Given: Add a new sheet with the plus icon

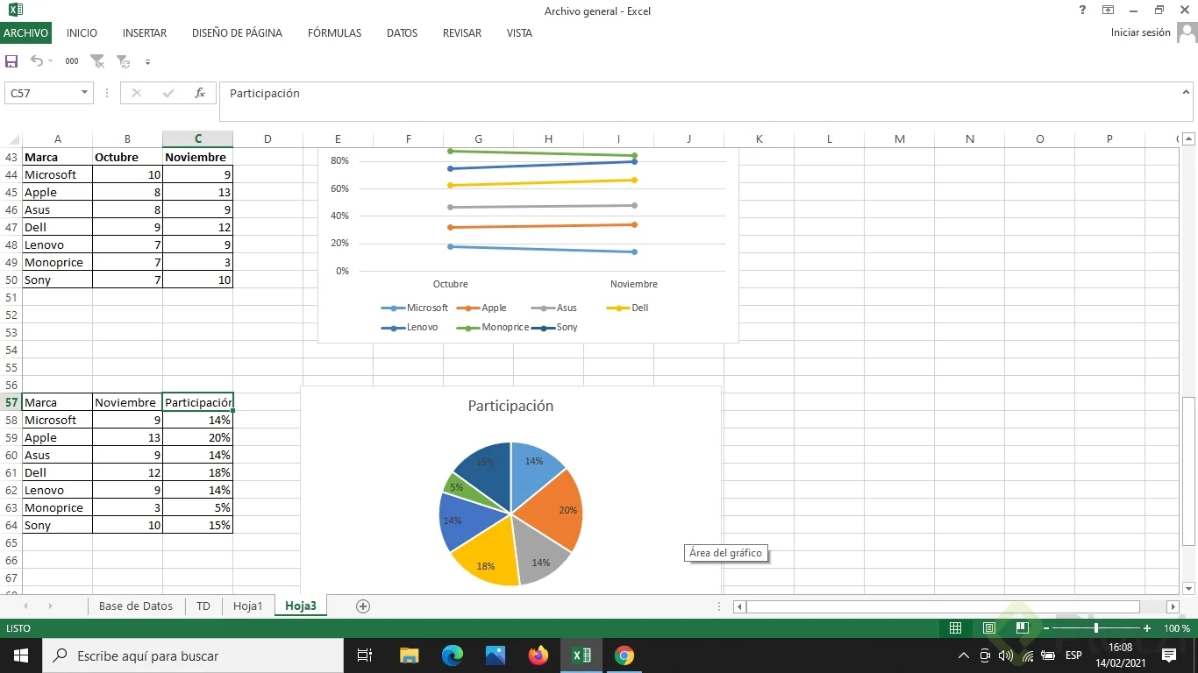Looking at the screenshot, I should (363, 606).
